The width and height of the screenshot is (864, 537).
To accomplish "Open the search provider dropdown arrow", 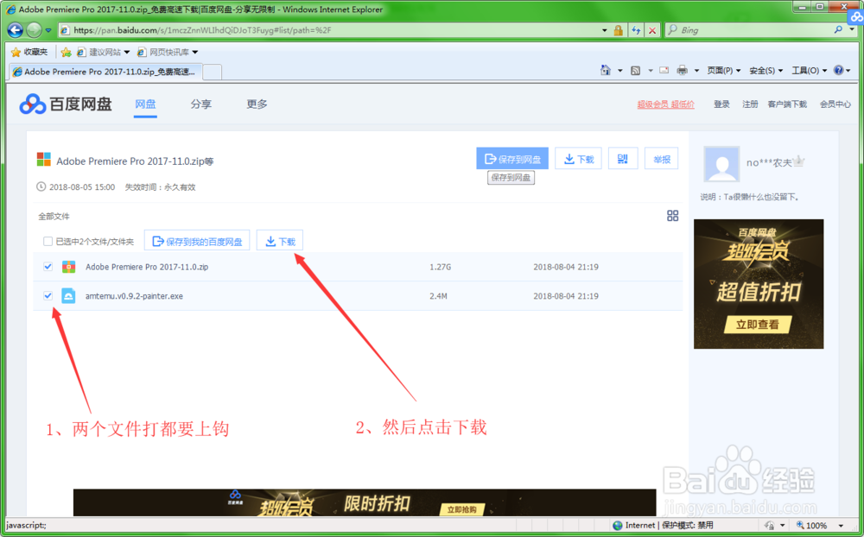I will point(852,29).
